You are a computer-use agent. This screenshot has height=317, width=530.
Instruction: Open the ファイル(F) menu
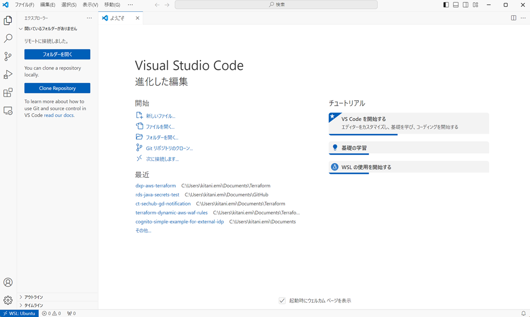tap(25, 5)
